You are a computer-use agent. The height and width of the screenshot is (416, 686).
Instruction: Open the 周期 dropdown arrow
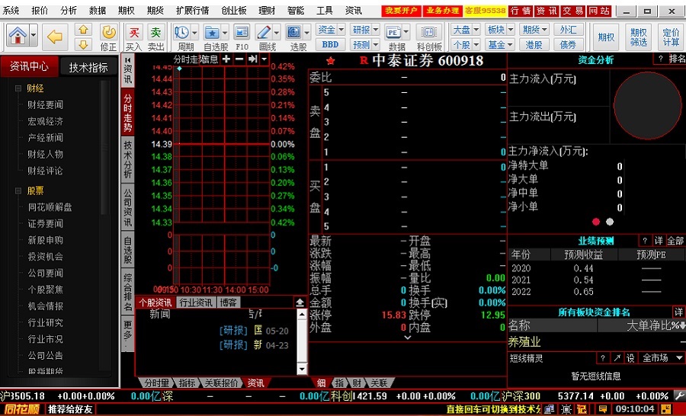pos(194,32)
